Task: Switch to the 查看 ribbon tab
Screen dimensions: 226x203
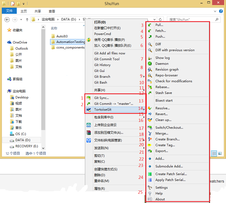Action: click(52, 11)
